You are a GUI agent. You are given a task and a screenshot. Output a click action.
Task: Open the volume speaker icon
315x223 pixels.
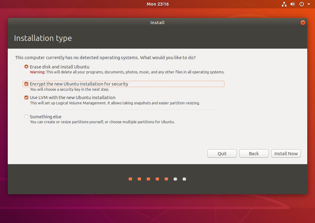pyautogui.click(x=292, y=4)
